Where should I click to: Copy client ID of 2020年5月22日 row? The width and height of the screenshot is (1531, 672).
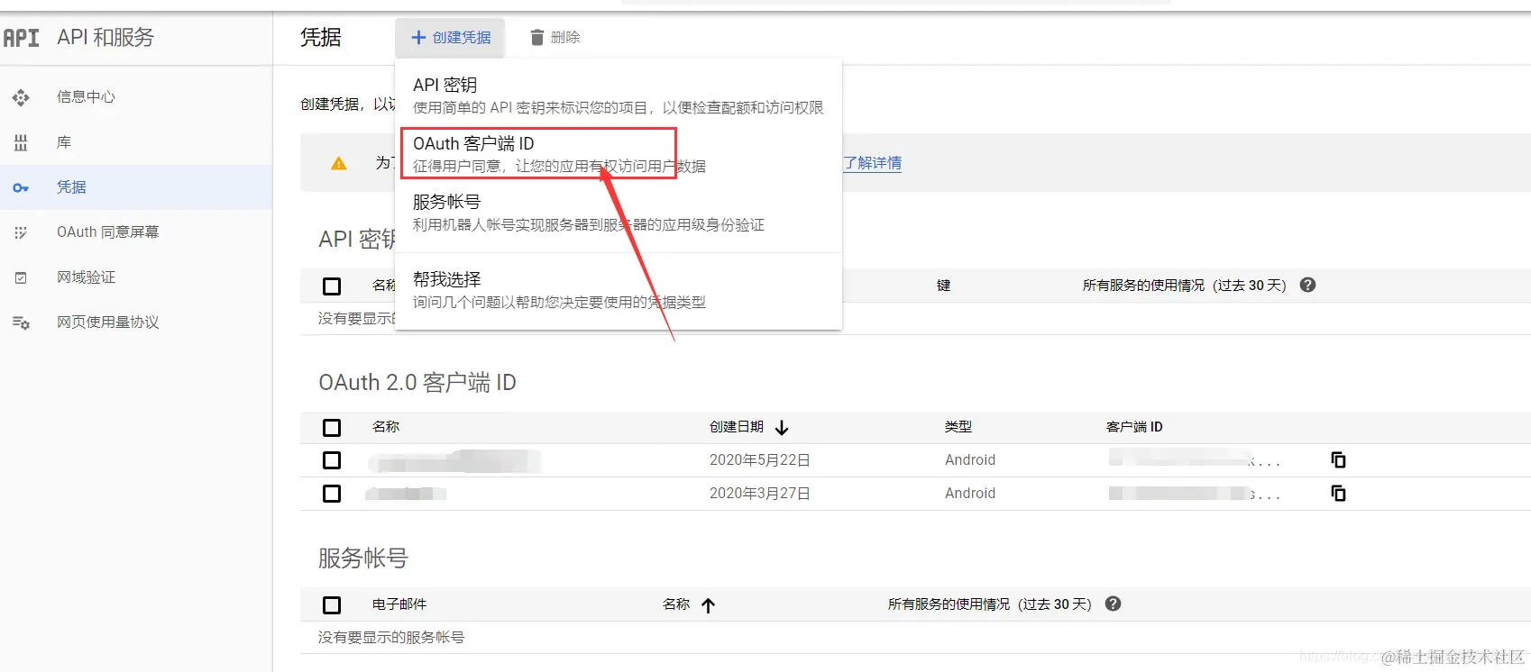(x=1338, y=459)
